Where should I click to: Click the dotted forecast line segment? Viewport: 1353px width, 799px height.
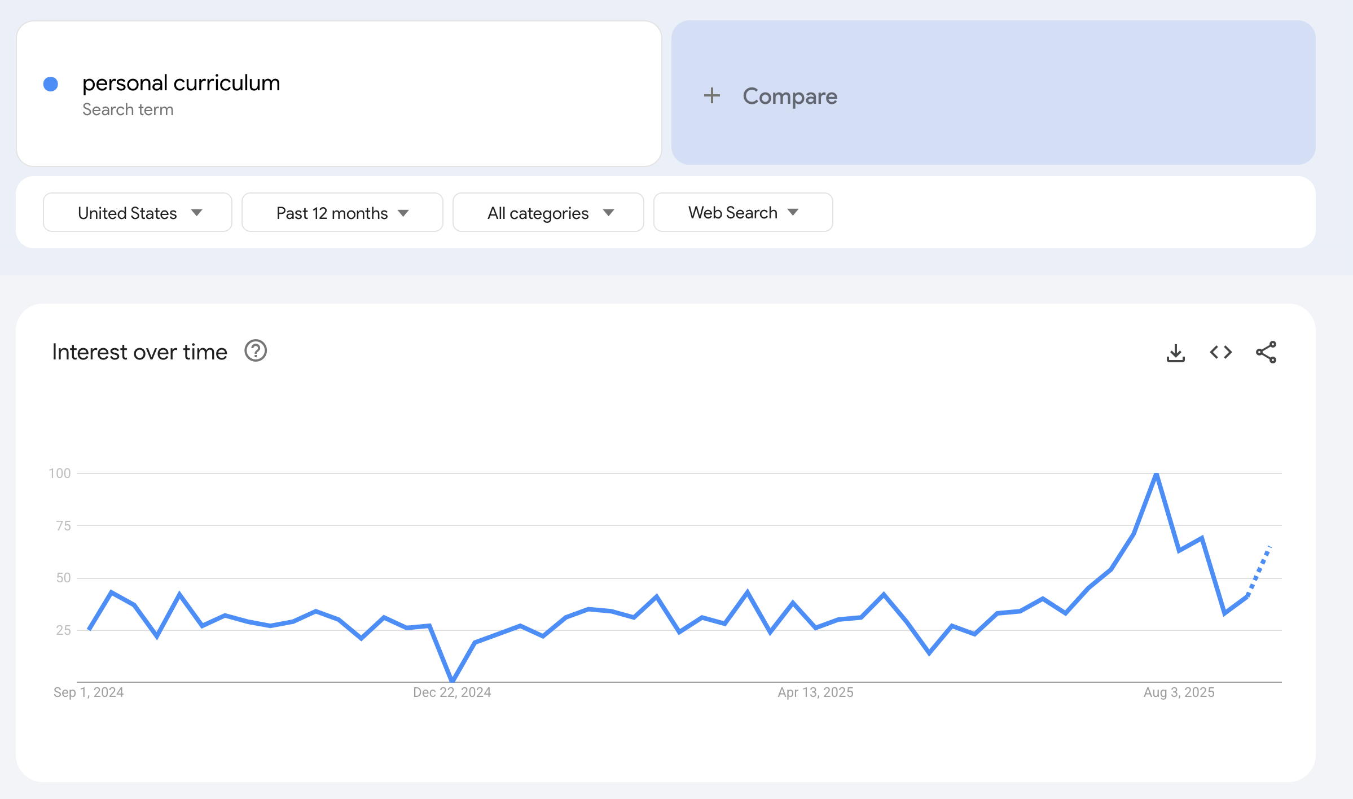pyautogui.click(x=1259, y=570)
